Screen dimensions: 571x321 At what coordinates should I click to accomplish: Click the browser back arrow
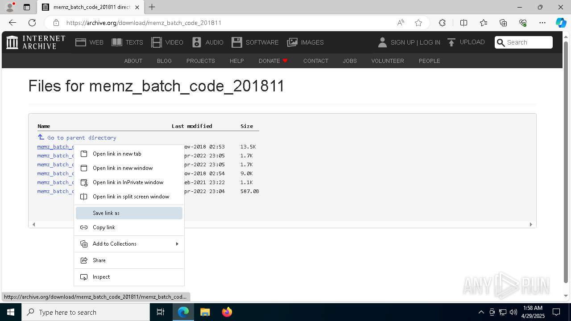coord(12,23)
